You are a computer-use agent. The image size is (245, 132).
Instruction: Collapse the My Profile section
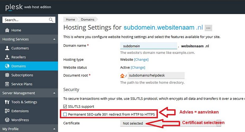coord(54,129)
